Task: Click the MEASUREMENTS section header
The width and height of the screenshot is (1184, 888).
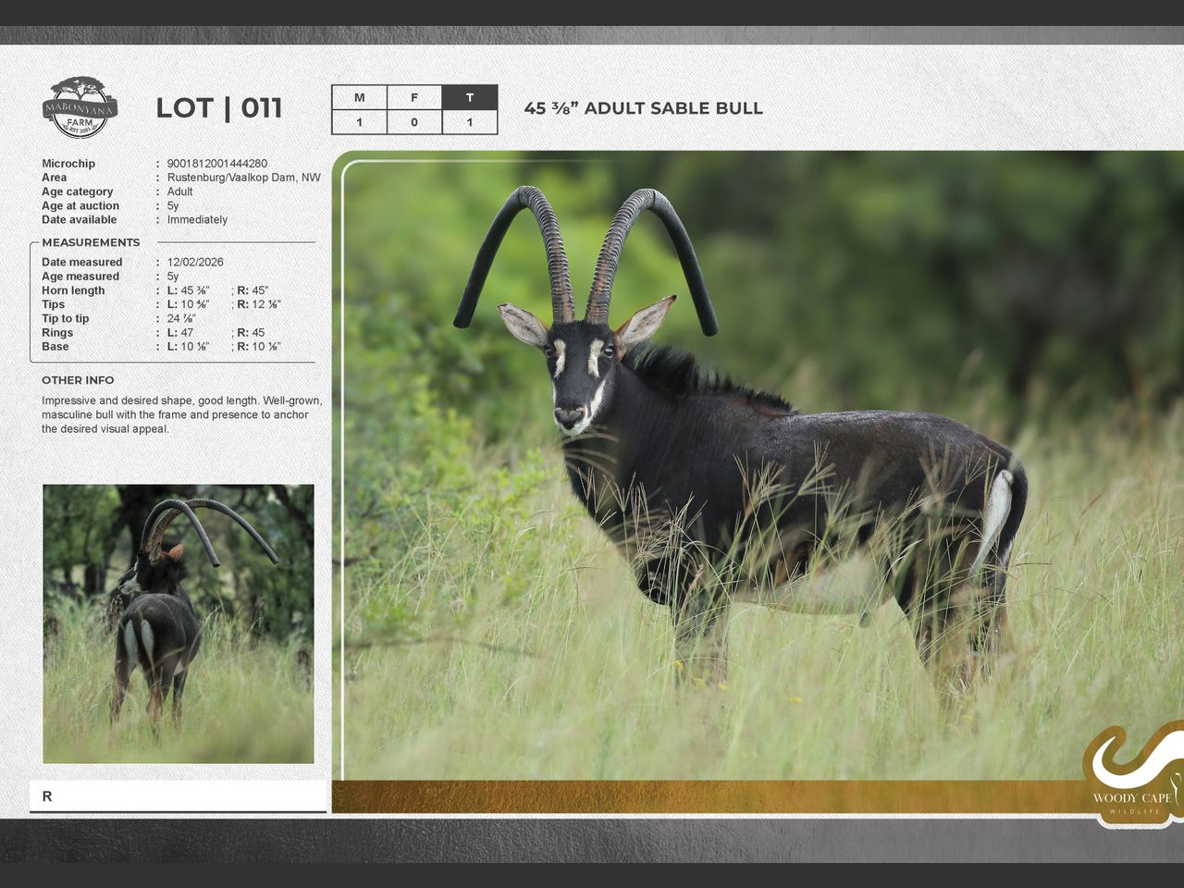Action: (91, 242)
